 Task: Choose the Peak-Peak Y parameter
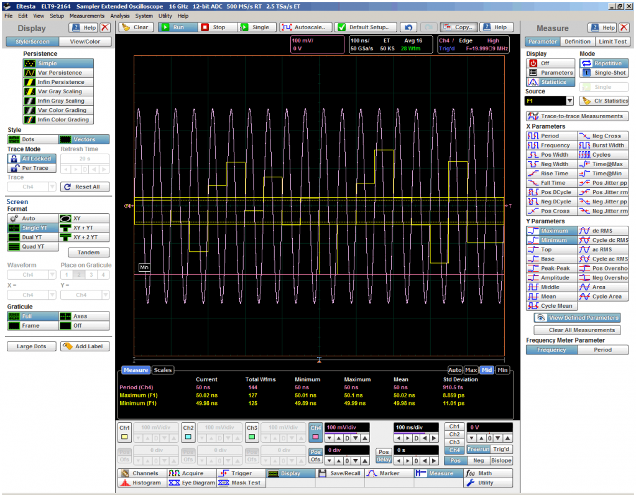click(551, 269)
